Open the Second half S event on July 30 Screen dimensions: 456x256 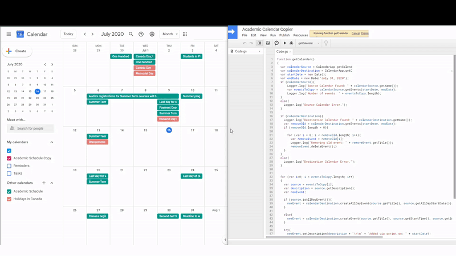168,216
